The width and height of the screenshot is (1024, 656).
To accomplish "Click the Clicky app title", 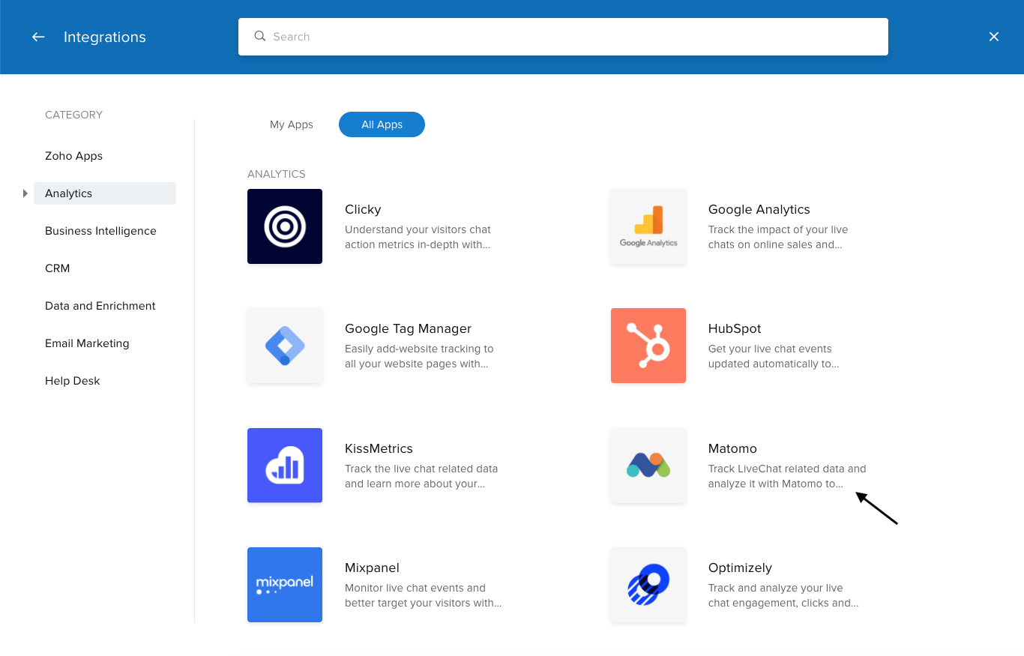I will 363,209.
